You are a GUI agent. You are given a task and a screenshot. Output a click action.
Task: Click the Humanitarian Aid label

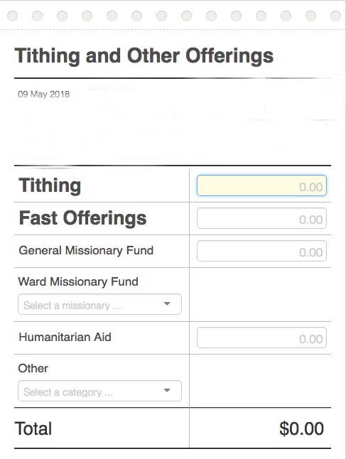pyautogui.click(x=65, y=337)
